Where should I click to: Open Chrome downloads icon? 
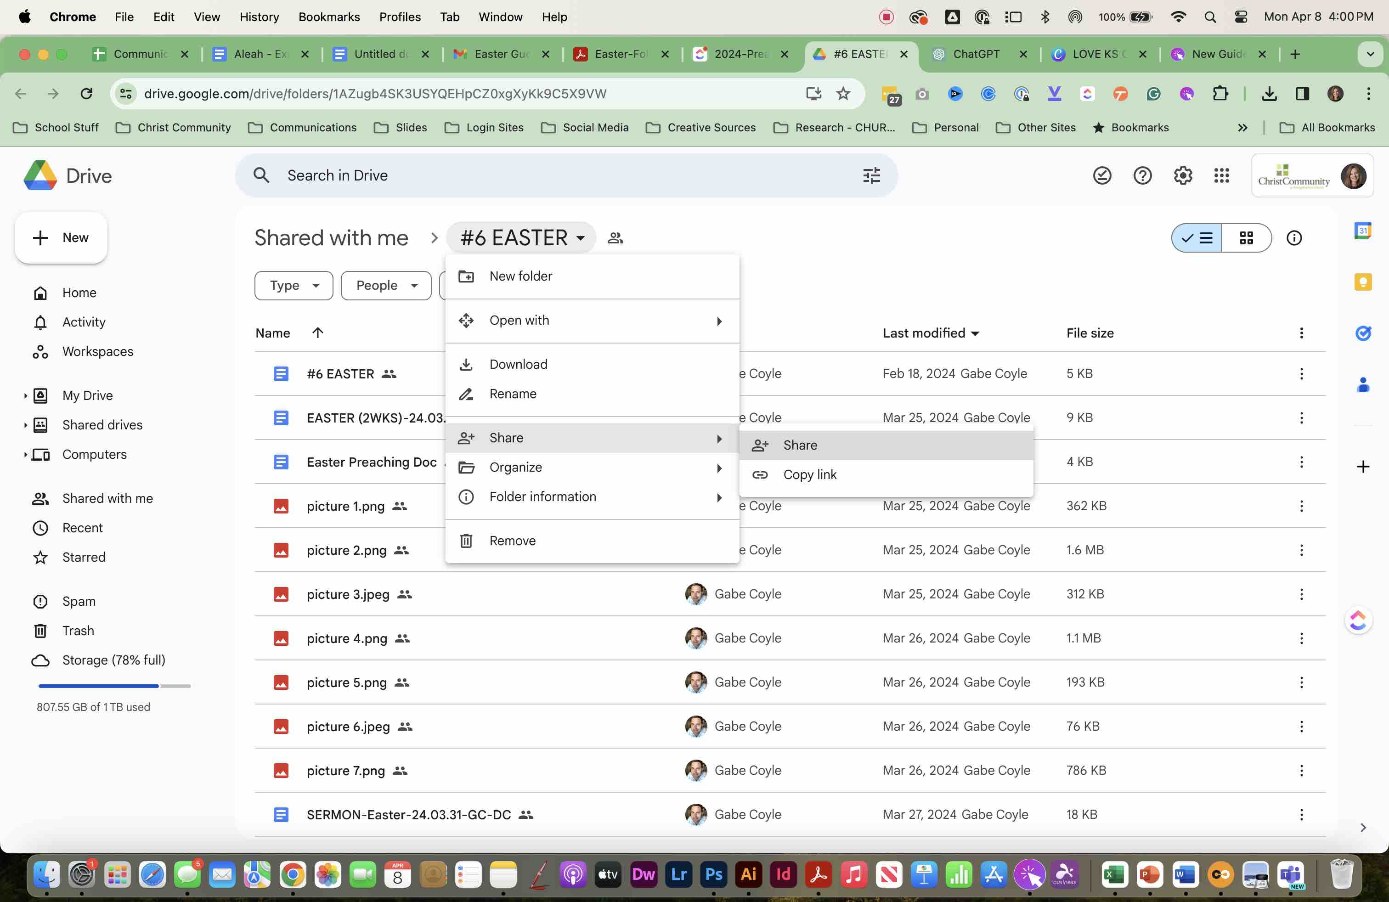1270,93
